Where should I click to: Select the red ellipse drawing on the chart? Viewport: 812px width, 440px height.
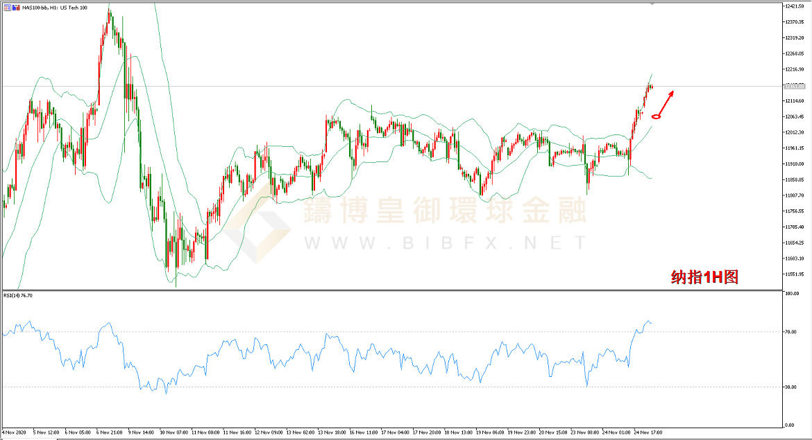click(x=656, y=116)
